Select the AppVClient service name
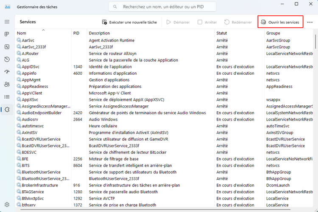Screen dimensions: 318x212 pyautogui.click(x=32, y=93)
